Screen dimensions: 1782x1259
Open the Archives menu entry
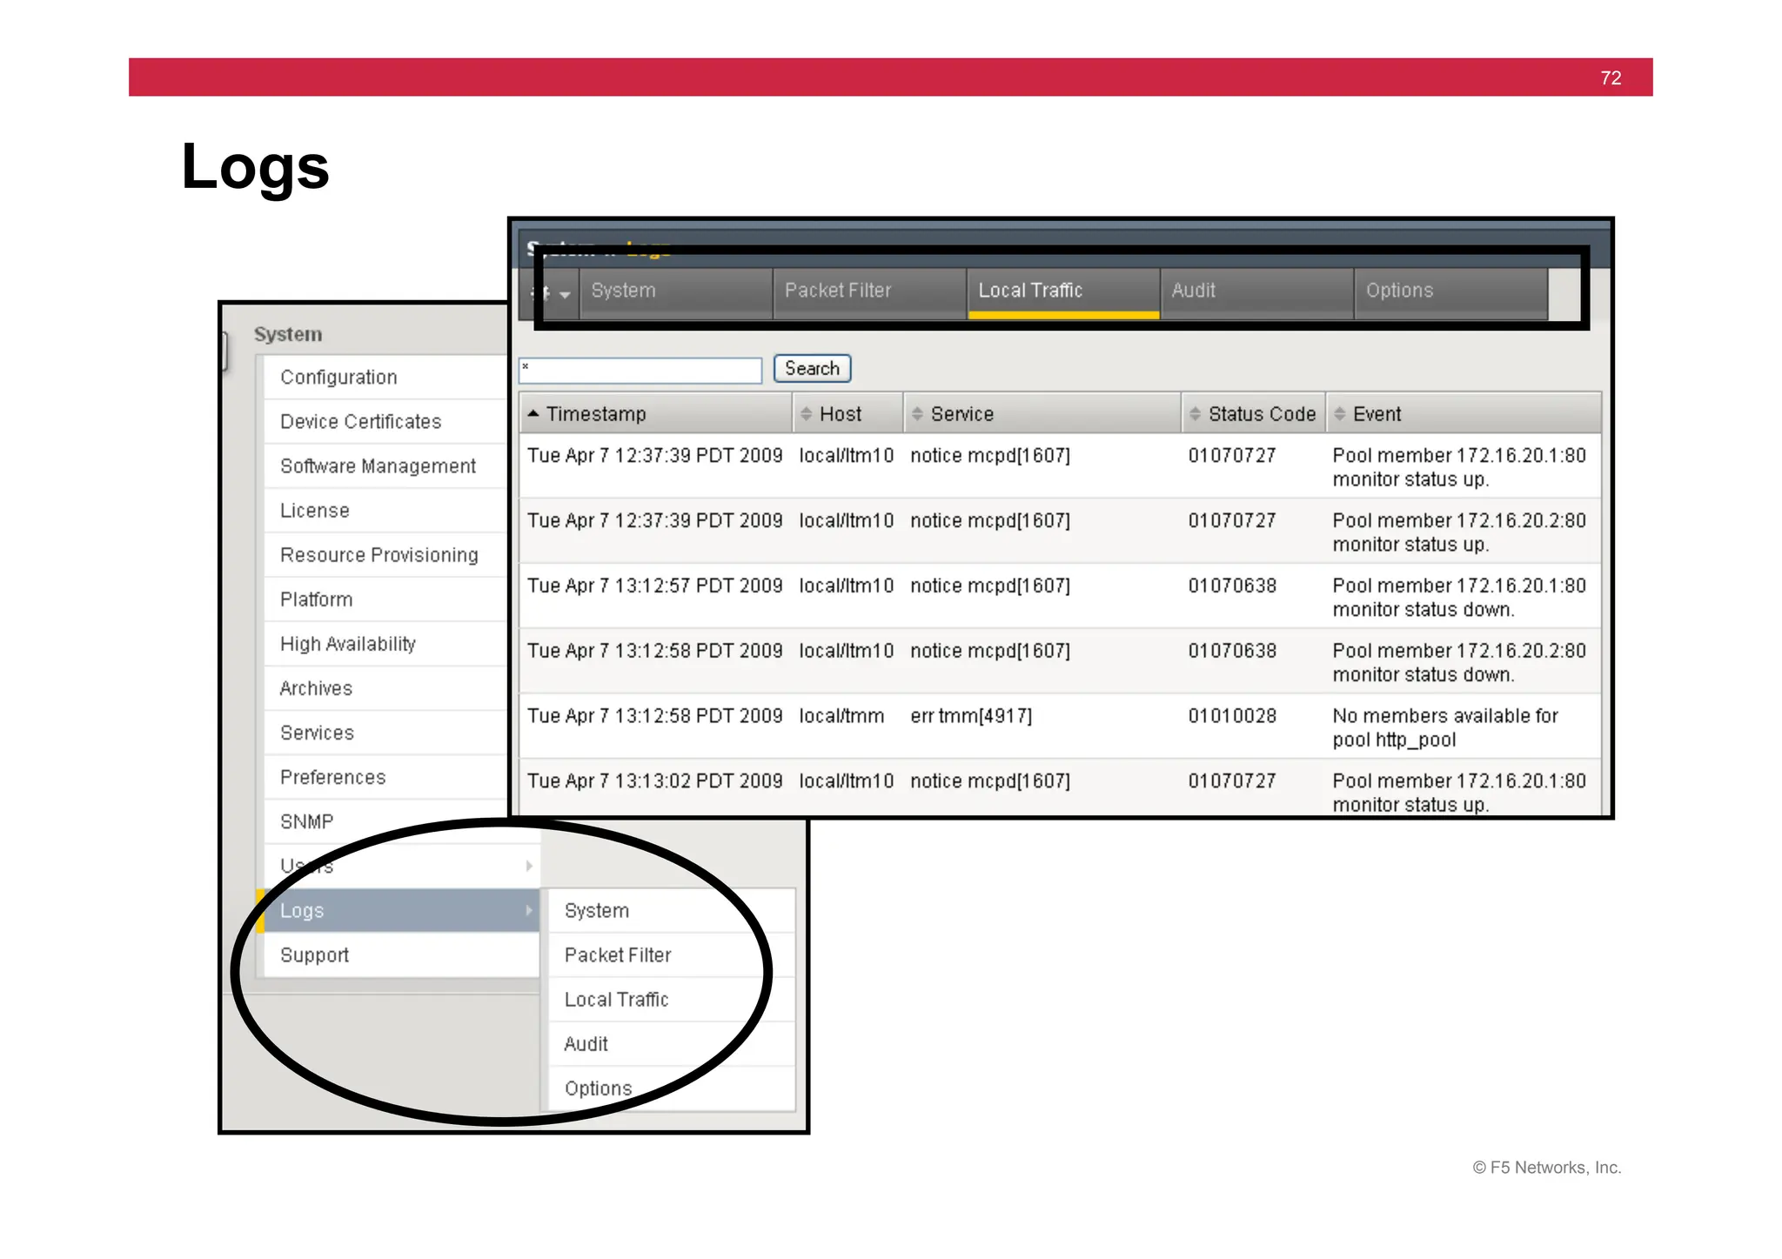386,688
